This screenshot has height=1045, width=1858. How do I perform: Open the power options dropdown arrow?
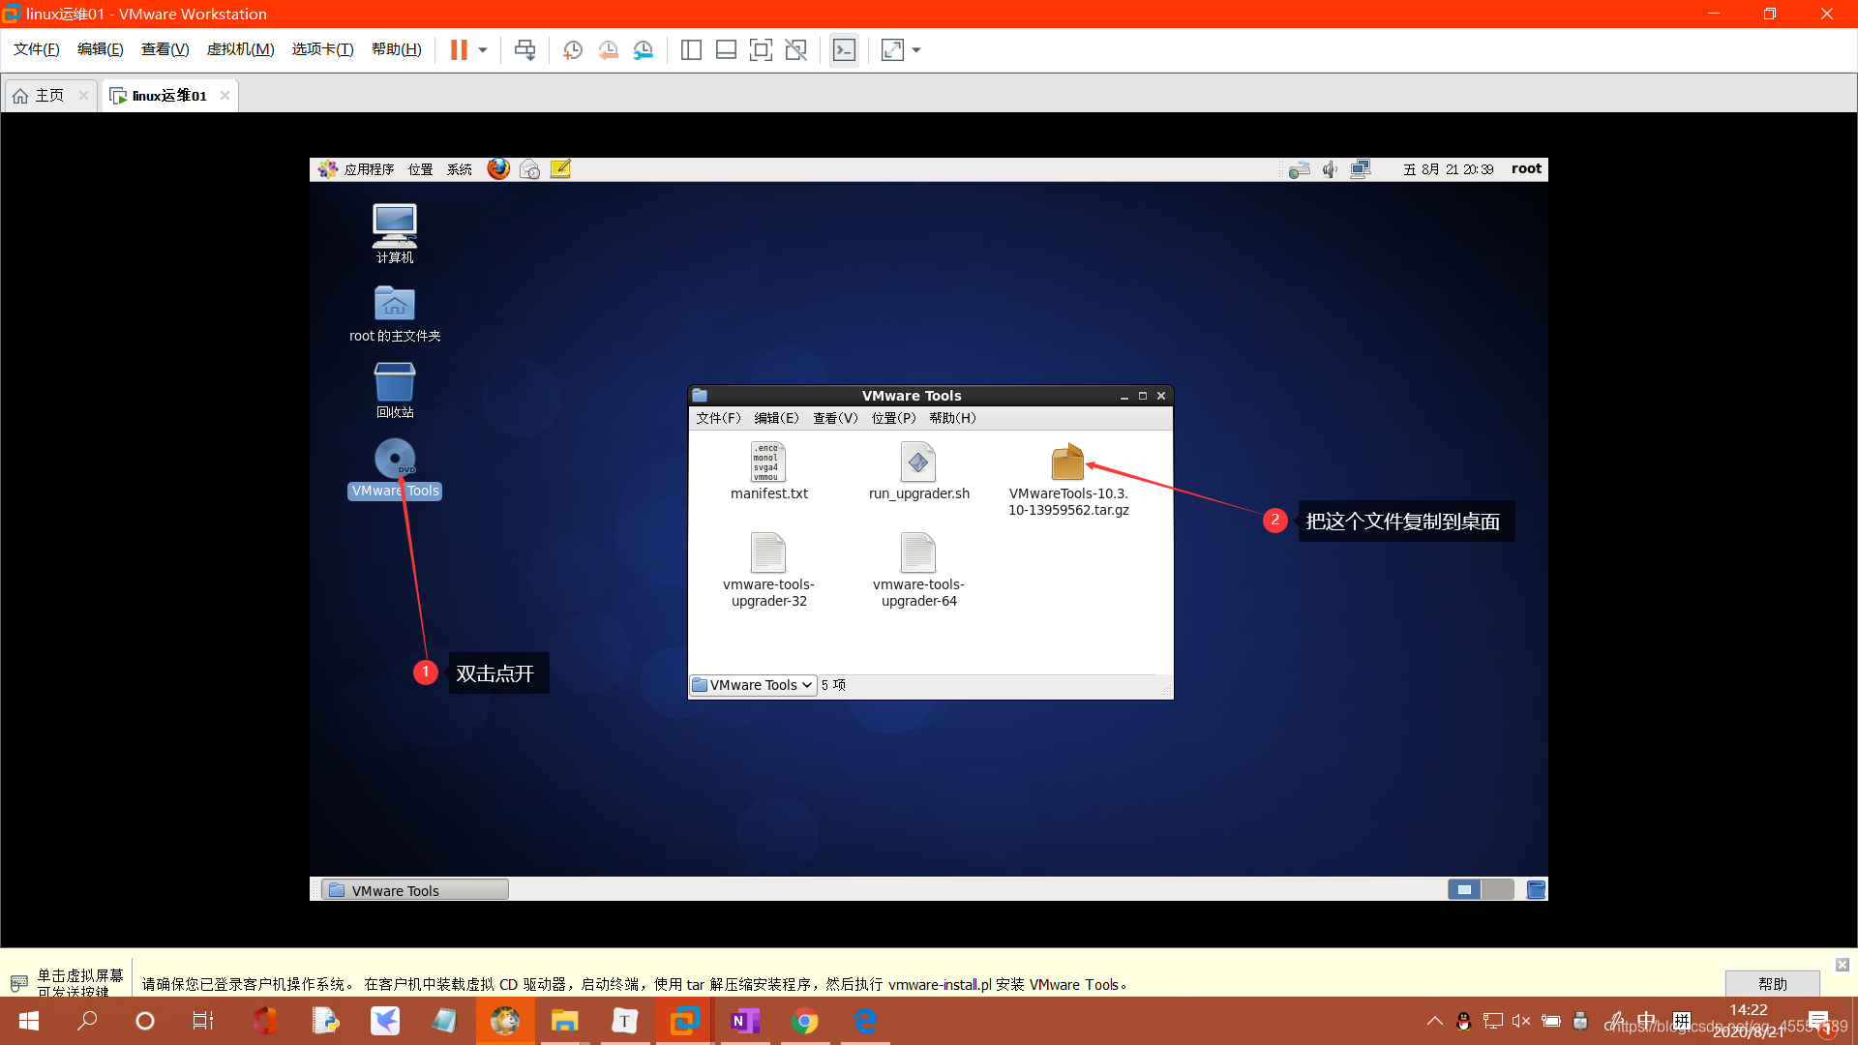click(483, 50)
